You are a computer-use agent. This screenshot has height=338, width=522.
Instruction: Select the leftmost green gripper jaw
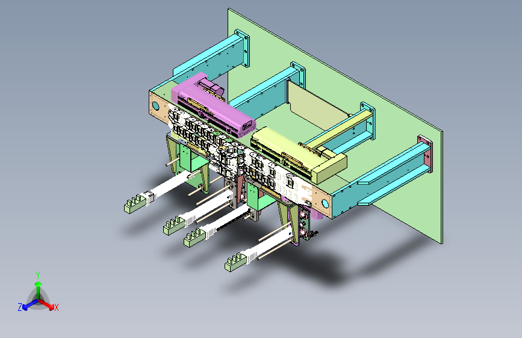tap(136, 204)
